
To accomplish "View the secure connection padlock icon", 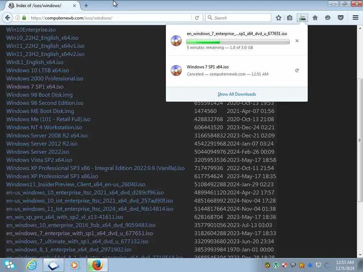I will [24, 18].
